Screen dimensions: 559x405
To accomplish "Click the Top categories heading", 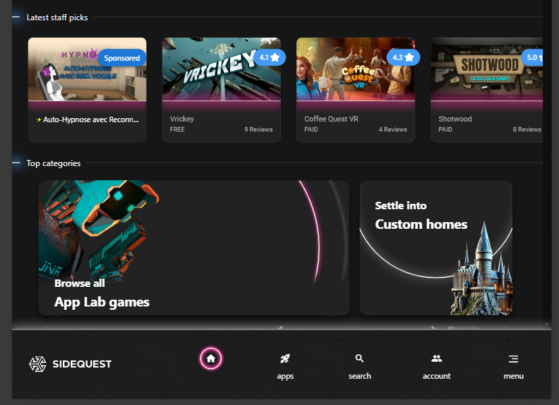I will 53,163.
